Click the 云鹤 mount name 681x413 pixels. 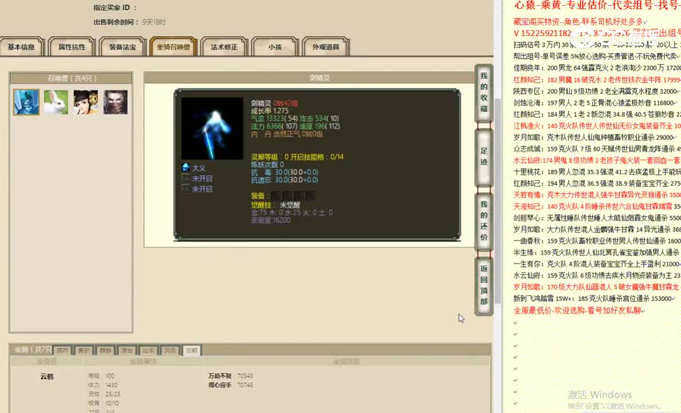47,376
